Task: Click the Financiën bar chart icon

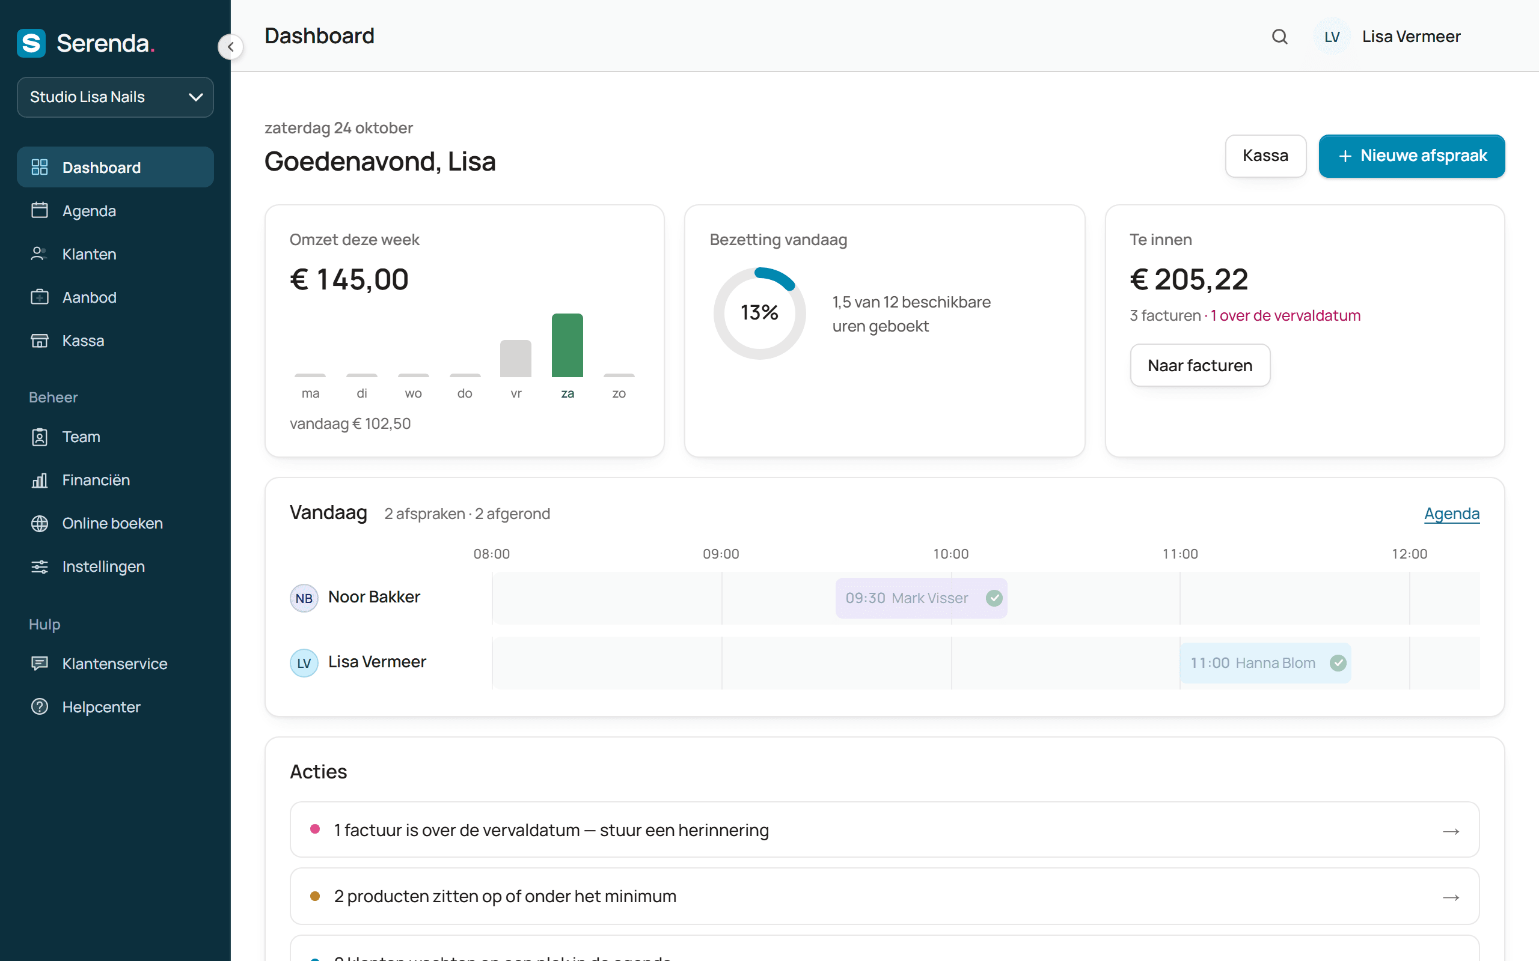Action: click(40, 480)
